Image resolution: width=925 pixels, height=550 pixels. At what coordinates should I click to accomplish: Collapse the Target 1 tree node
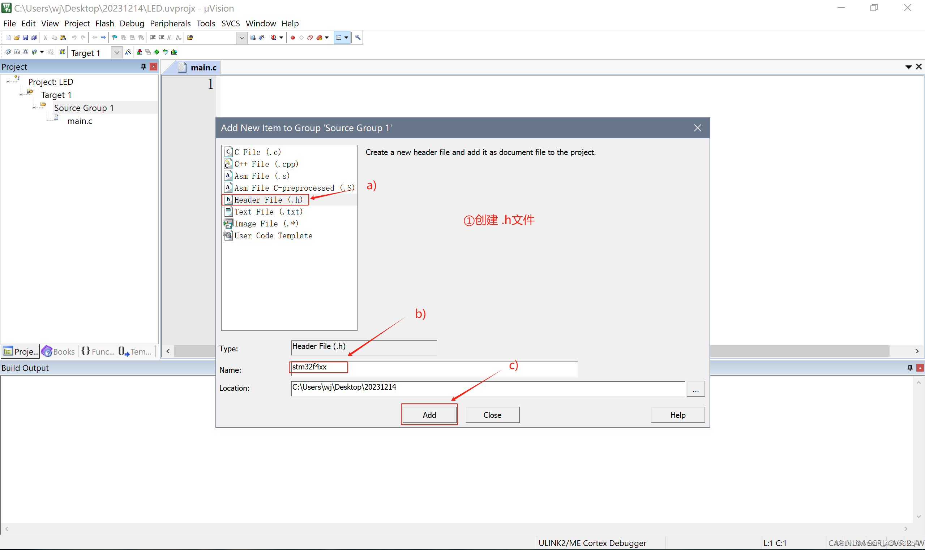tap(21, 94)
